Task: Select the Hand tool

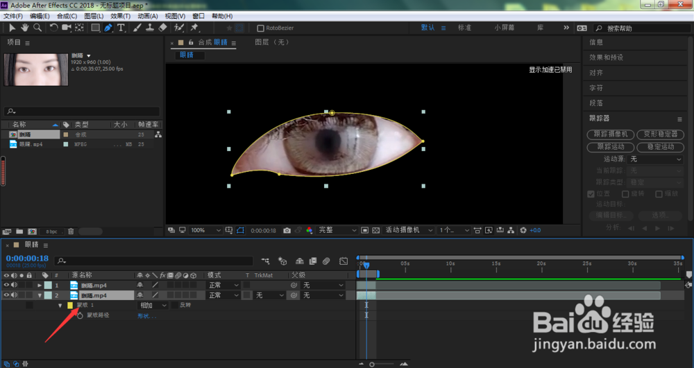Action: tap(25, 28)
